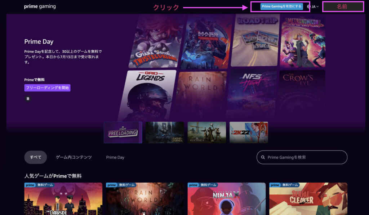Viewport: 369px width, 215px height.
Task: Click the magnifier icon in search box
Action: pyautogui.click(x=263, y=157)
